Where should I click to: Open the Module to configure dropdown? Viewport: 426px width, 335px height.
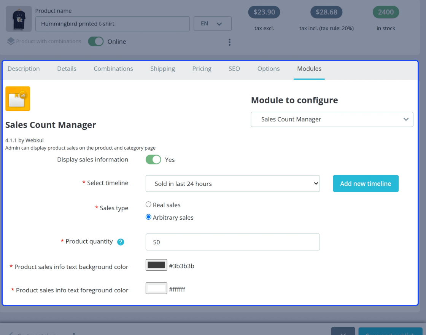pos(332,120)
